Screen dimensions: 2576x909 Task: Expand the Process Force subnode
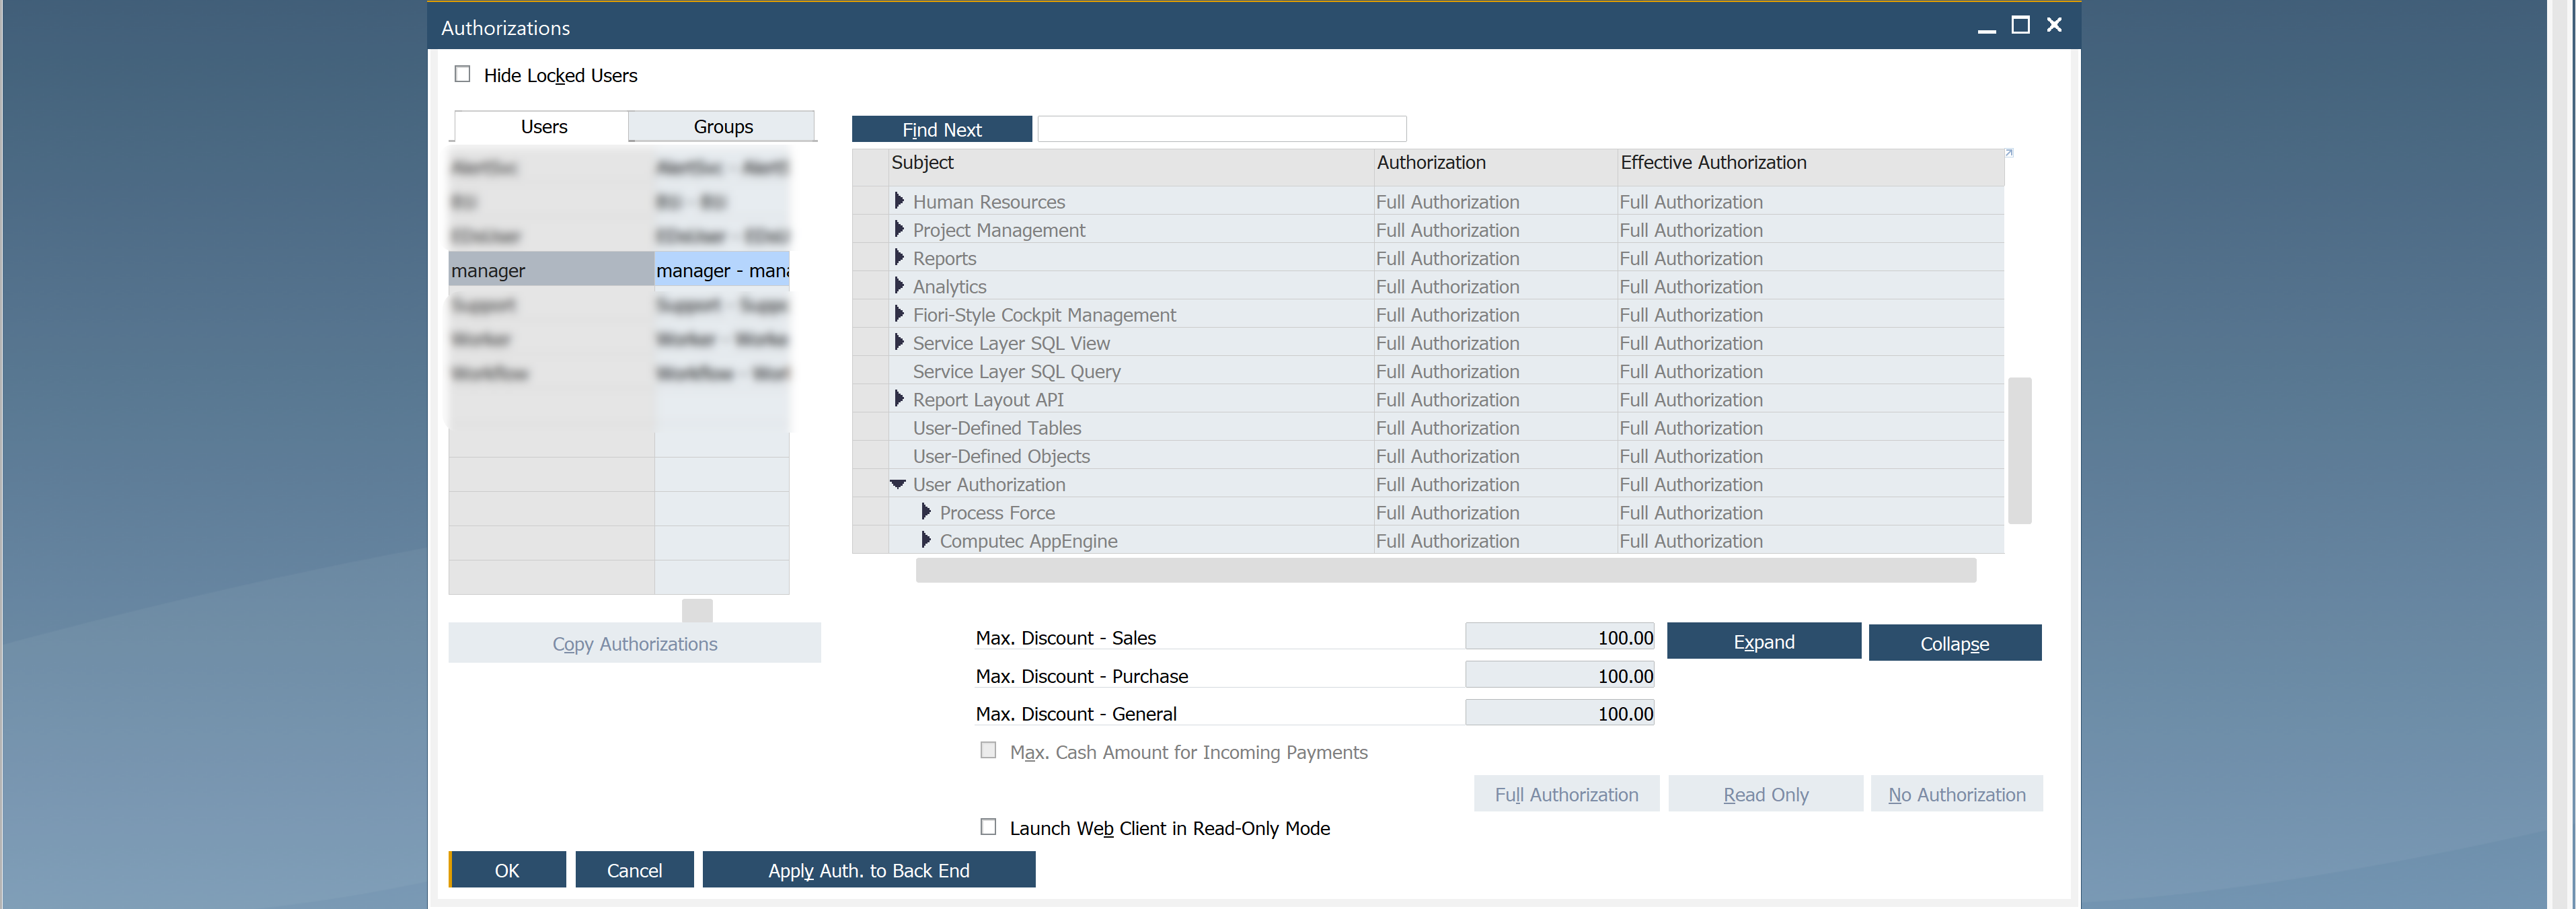[926, 512]
